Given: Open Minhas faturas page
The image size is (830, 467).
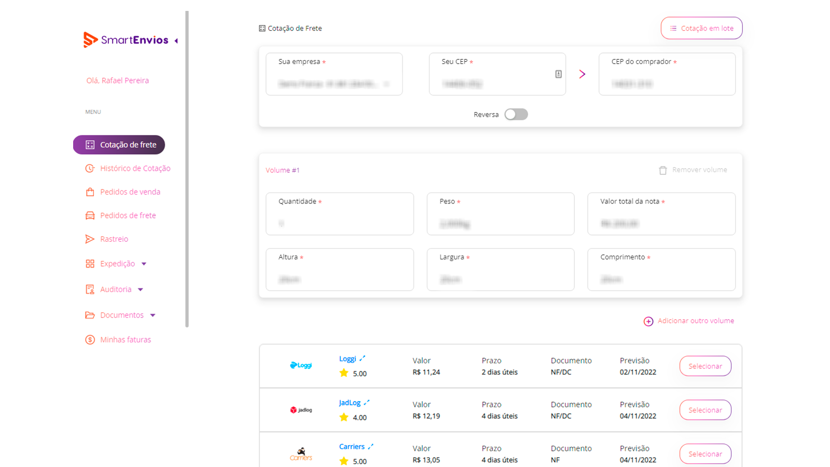Looking at the screenshot, I should pos(118,339).
